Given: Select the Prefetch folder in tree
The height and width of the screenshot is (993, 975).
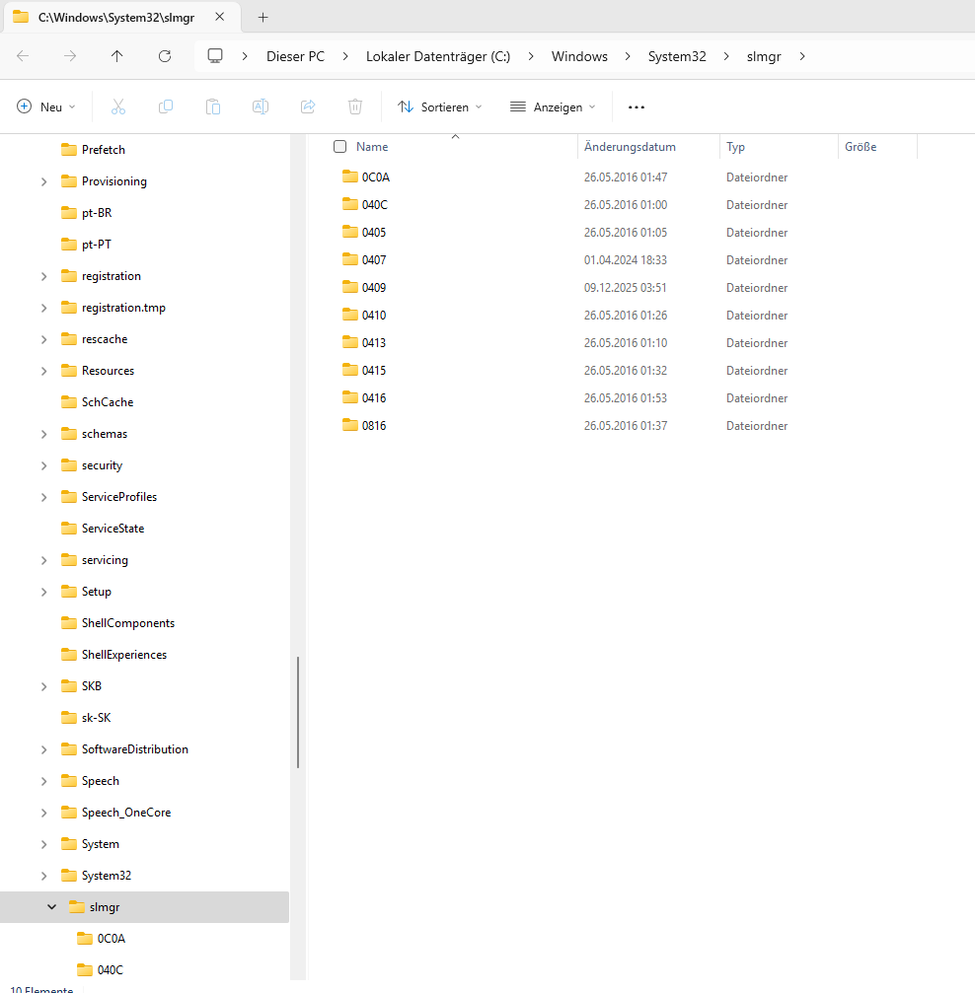Looking at the screenshot, I should [x=104, y=150].
